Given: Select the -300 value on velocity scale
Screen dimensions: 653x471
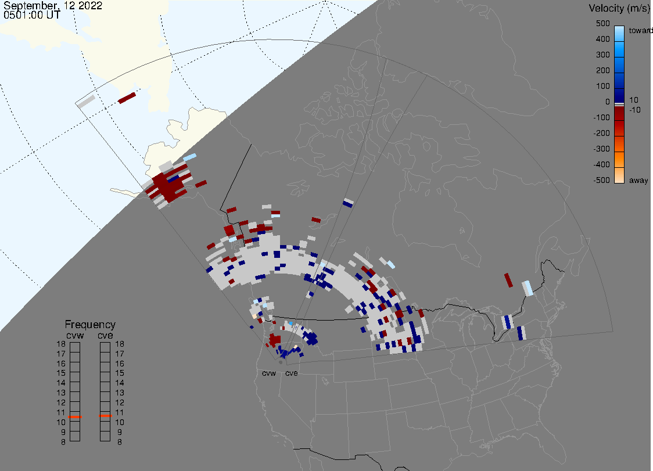Looking at the screenshot, I should tap(601, 149).
